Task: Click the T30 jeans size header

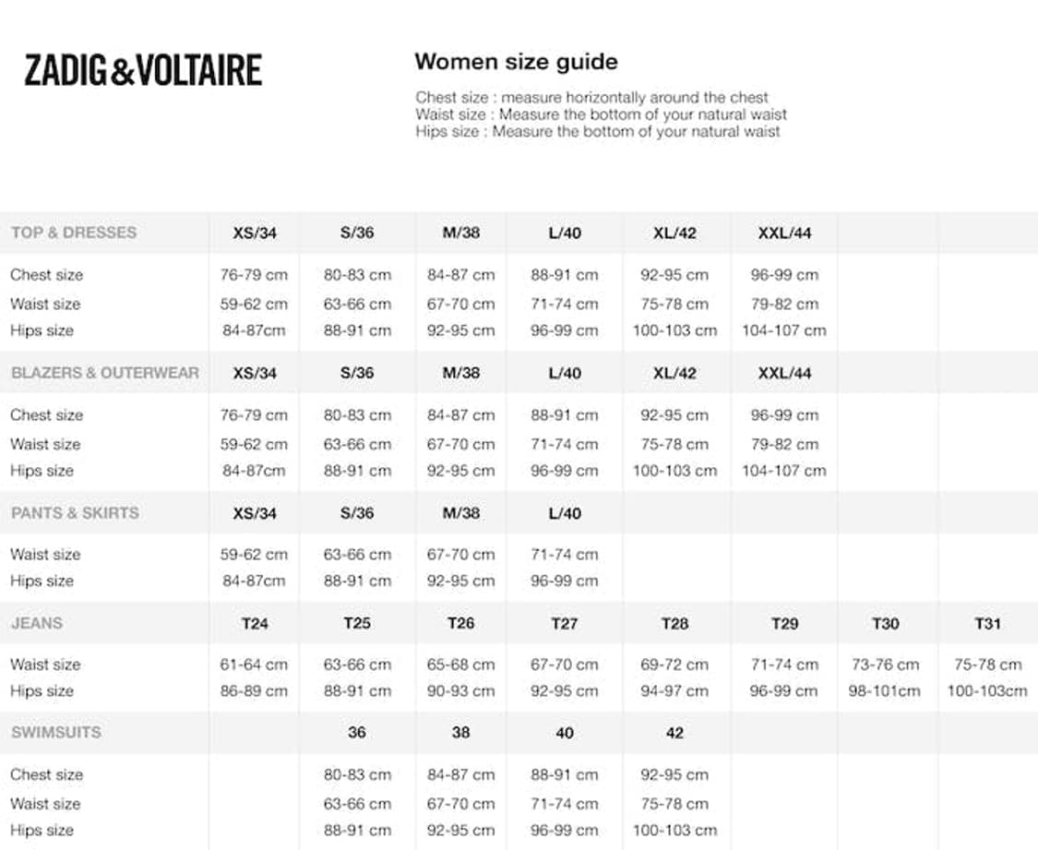Action: [x=885, y=624]
